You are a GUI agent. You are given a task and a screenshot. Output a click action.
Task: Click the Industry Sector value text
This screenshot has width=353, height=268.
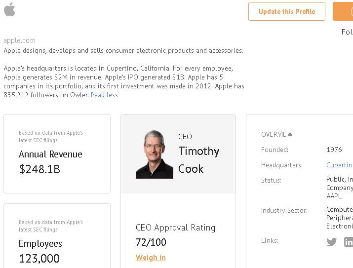click(x=340, y=218)
